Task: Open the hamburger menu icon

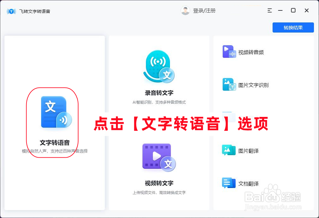Action: coord(269,10)
